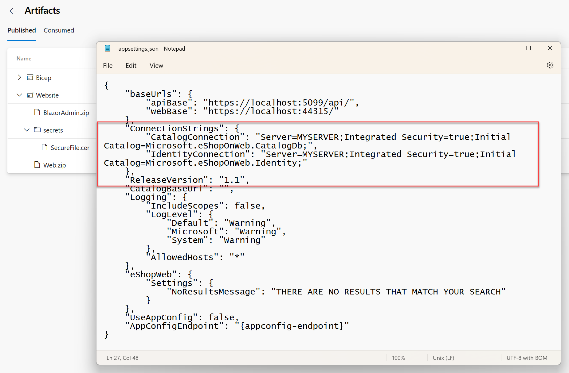Maximize the Notepad window
The height and width of the screenshot is (373, 569).
528,48
